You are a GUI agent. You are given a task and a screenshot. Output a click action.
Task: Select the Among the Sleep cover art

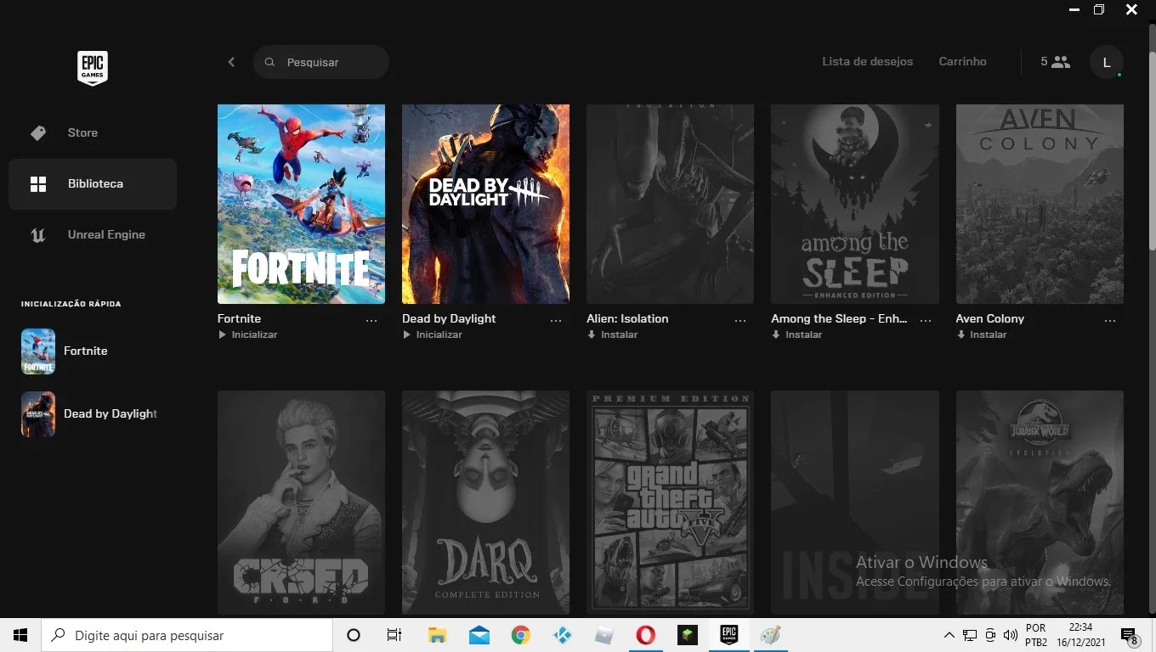coord(854,204)
